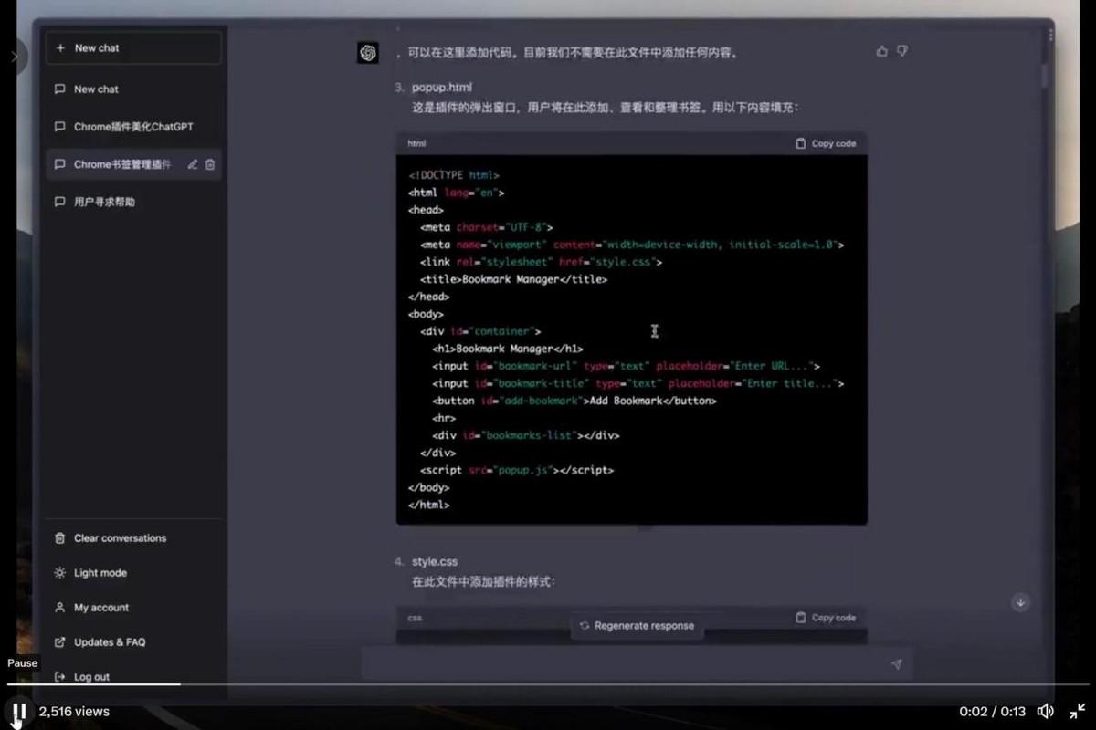Click the '<h1>Bookmark Manager</h1>' code line
The height and width of the screenshot is (730, 1096).
point(508,349)
